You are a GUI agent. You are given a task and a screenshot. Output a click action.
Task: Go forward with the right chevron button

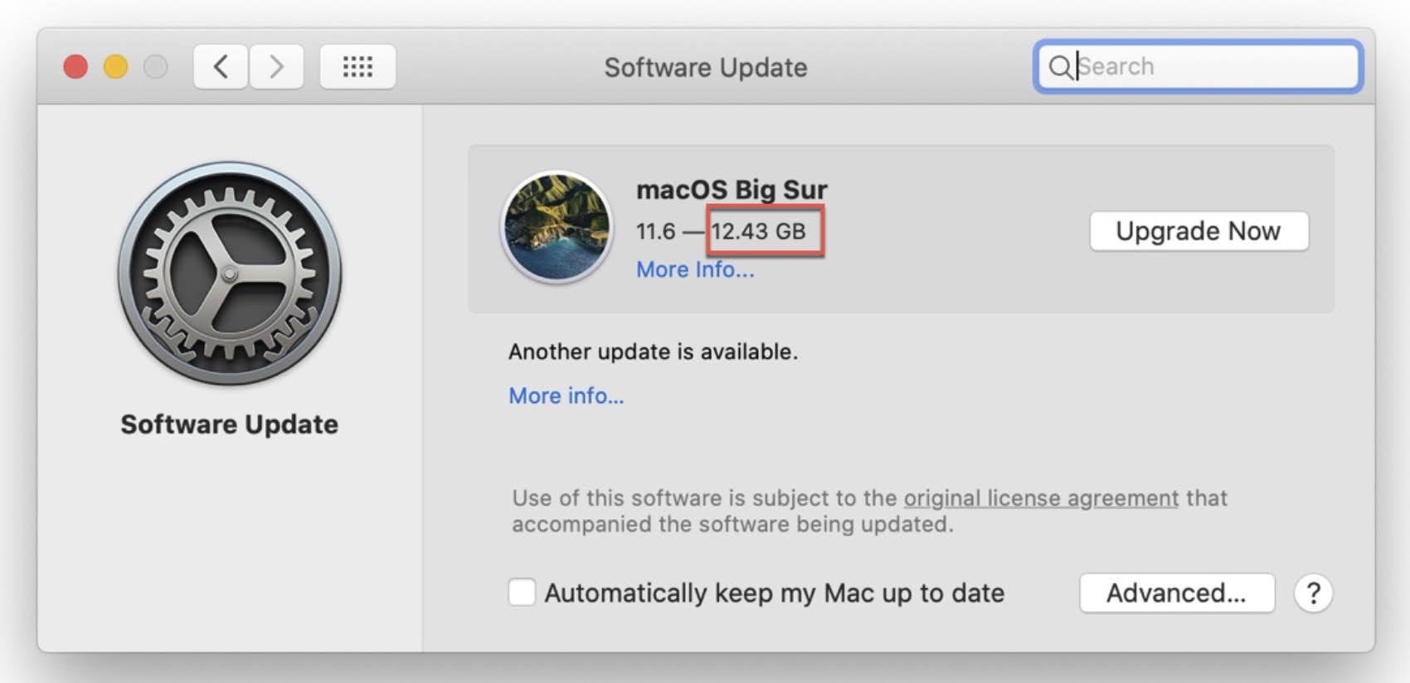click(x=276, y=66)
